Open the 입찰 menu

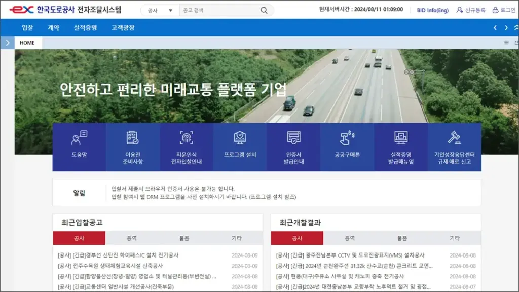pyautogui.click(x=27, y=28)
